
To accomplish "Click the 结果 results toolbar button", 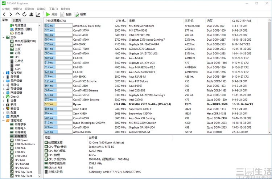I will pyautogui.click(x=80, y=15).
